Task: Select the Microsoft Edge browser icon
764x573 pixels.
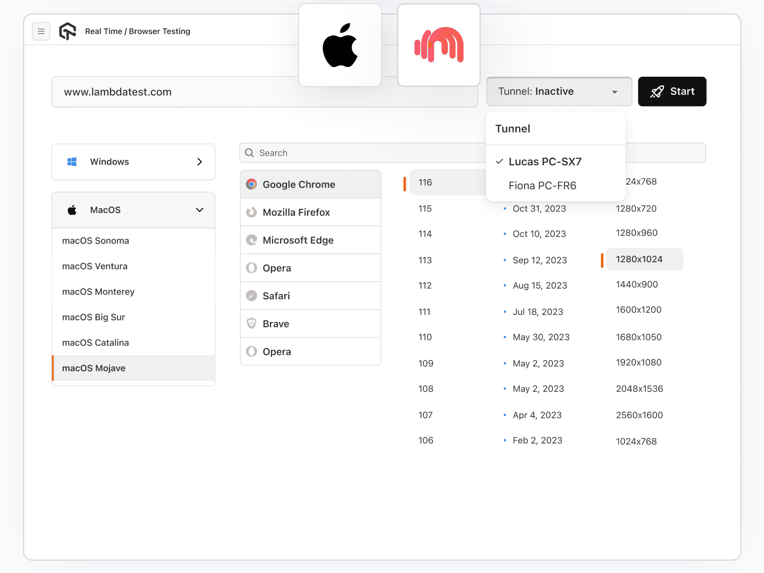Action: coord(251,240)
